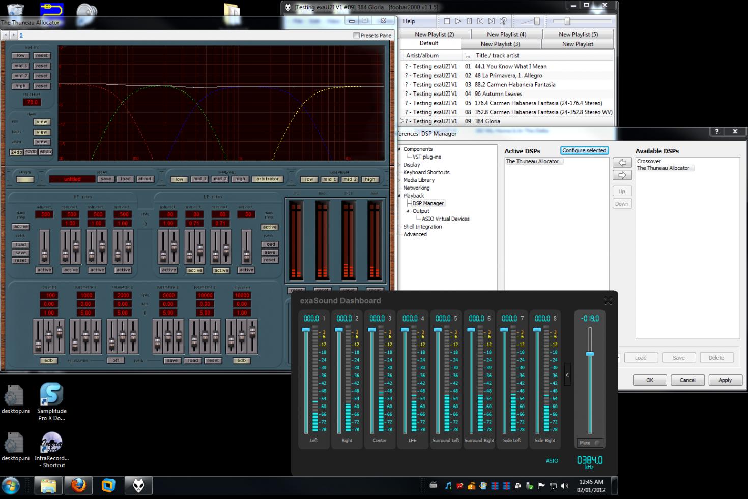Click the left arrow to add DSP to active
The height and width of the screenshot is (499, 748).
[x=622, y=163]
